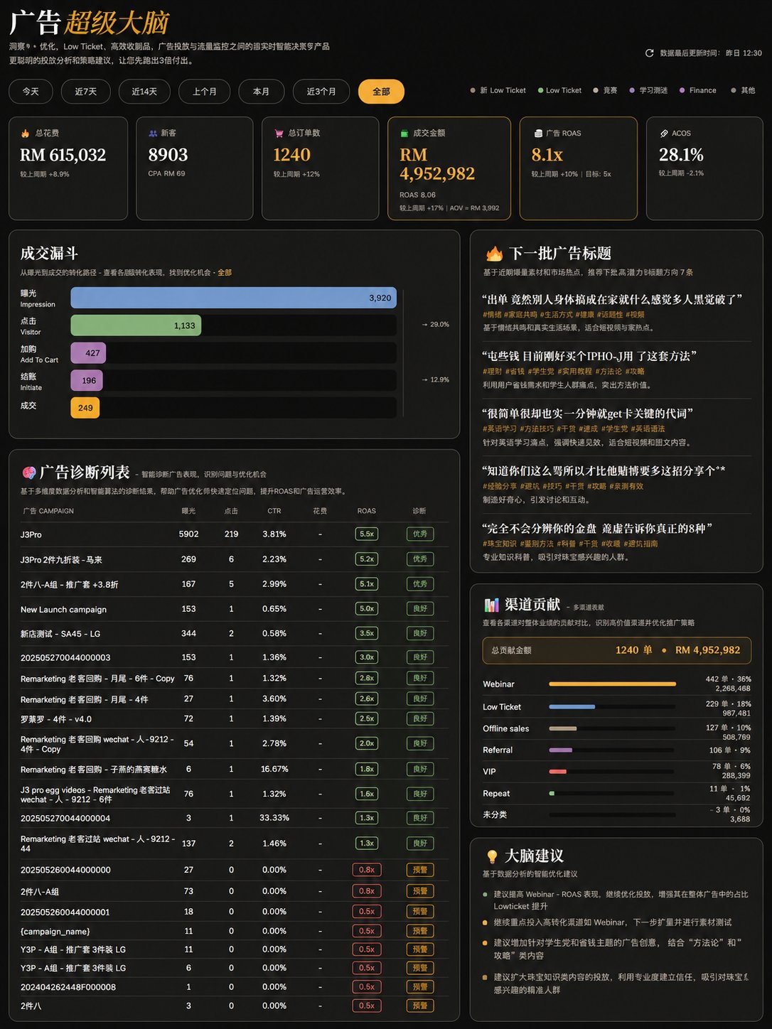Choose the 近3个月 date range
The width and height of the screenshot is (772, 1029).
(321, 92)
